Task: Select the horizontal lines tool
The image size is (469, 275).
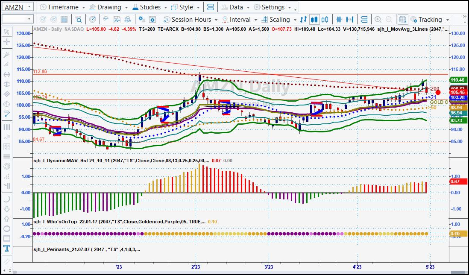Action: click(x=6, y=156)
